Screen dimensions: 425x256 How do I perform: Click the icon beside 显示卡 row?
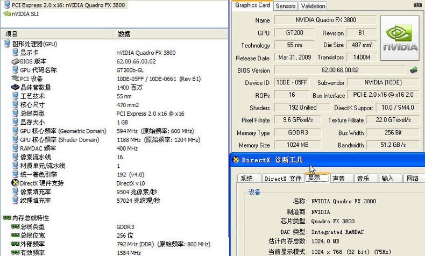click(16, 52)
